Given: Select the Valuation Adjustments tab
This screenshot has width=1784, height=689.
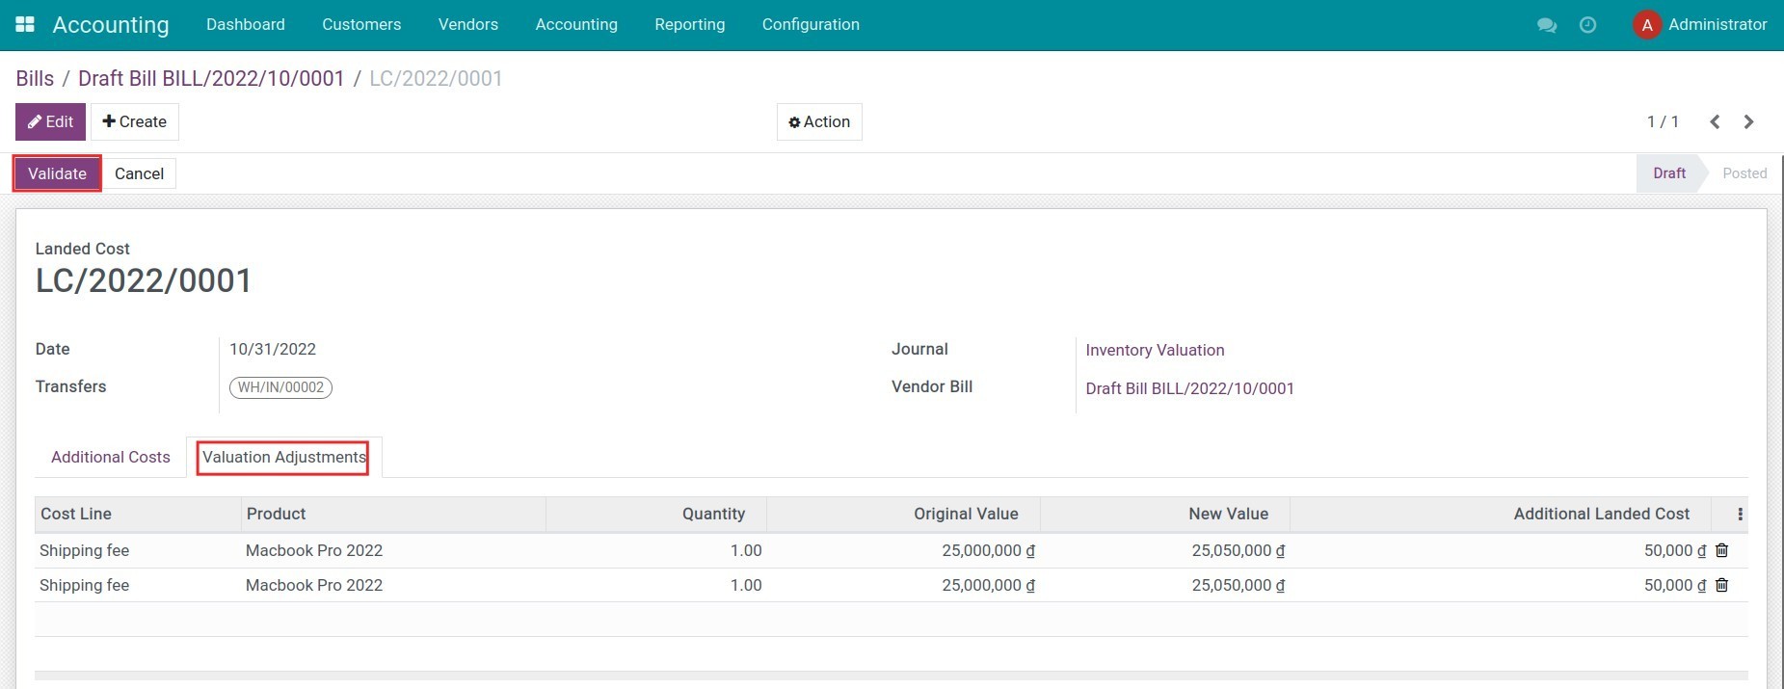Looking at the screenshot, I should [x=283, y=457].
